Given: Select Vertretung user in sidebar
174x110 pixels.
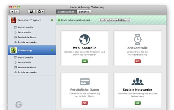Looking at the screenshot, I should [x=32, y=50].
